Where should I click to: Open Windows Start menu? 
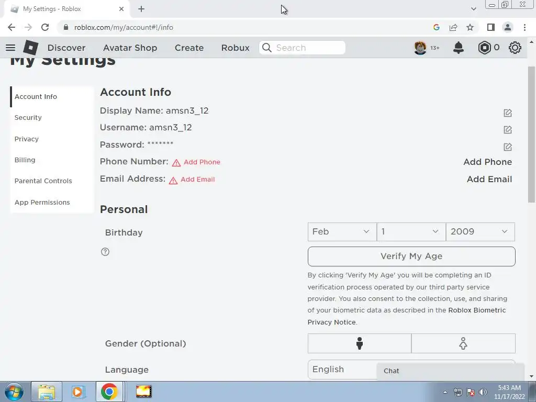coord(14,392)
